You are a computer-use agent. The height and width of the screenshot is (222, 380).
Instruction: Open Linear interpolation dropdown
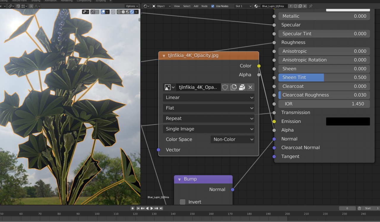209,98
